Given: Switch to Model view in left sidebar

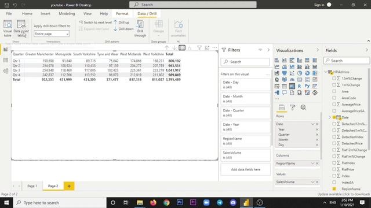Looking at the screenshot, I should pos(6,71).
